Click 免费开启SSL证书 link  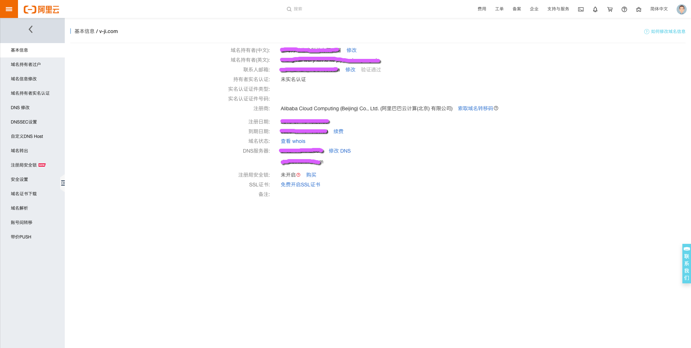[x=300, y=185]
